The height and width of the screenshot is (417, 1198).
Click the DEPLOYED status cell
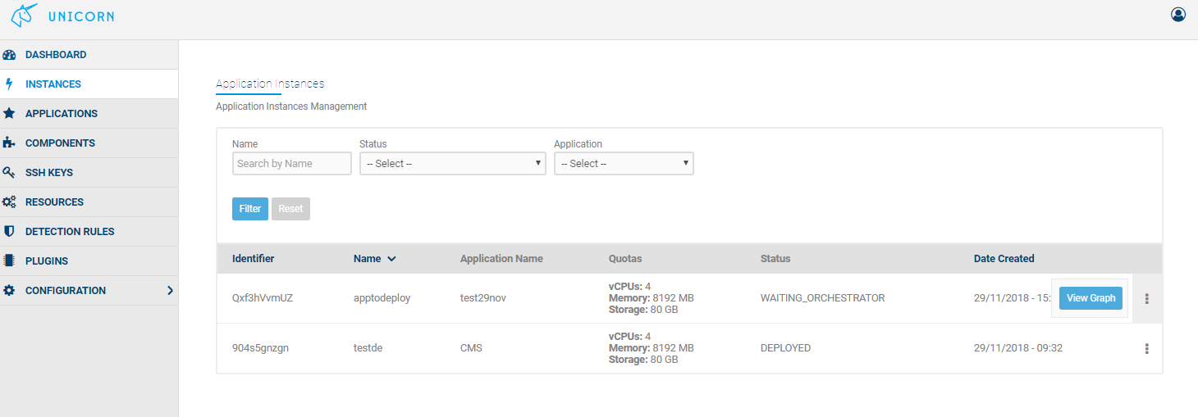click(x=785, y=348)
